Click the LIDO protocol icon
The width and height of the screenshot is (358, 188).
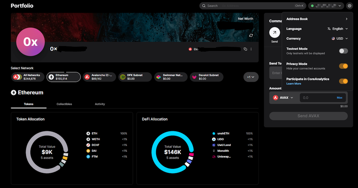pyautogui.click(x=214, y=139)
